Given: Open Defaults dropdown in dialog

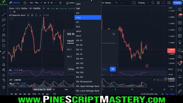Looking at the screenshot, I should tap(71, 69).
